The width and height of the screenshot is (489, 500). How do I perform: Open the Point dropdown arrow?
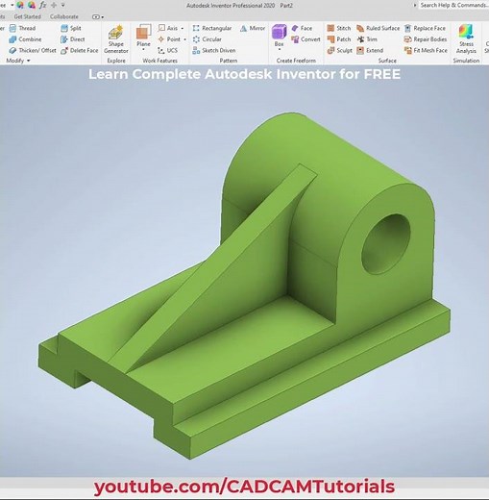184,39
